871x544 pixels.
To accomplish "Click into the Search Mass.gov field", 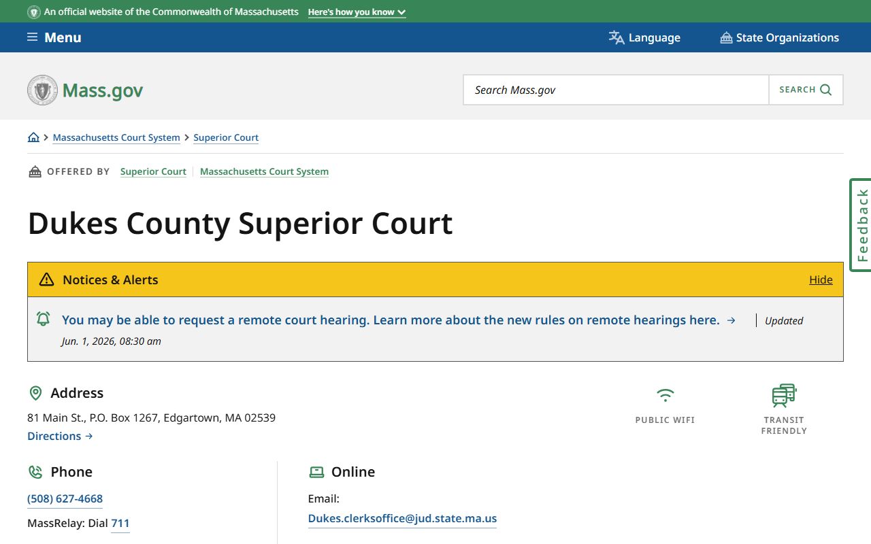I will pos(616,90).
